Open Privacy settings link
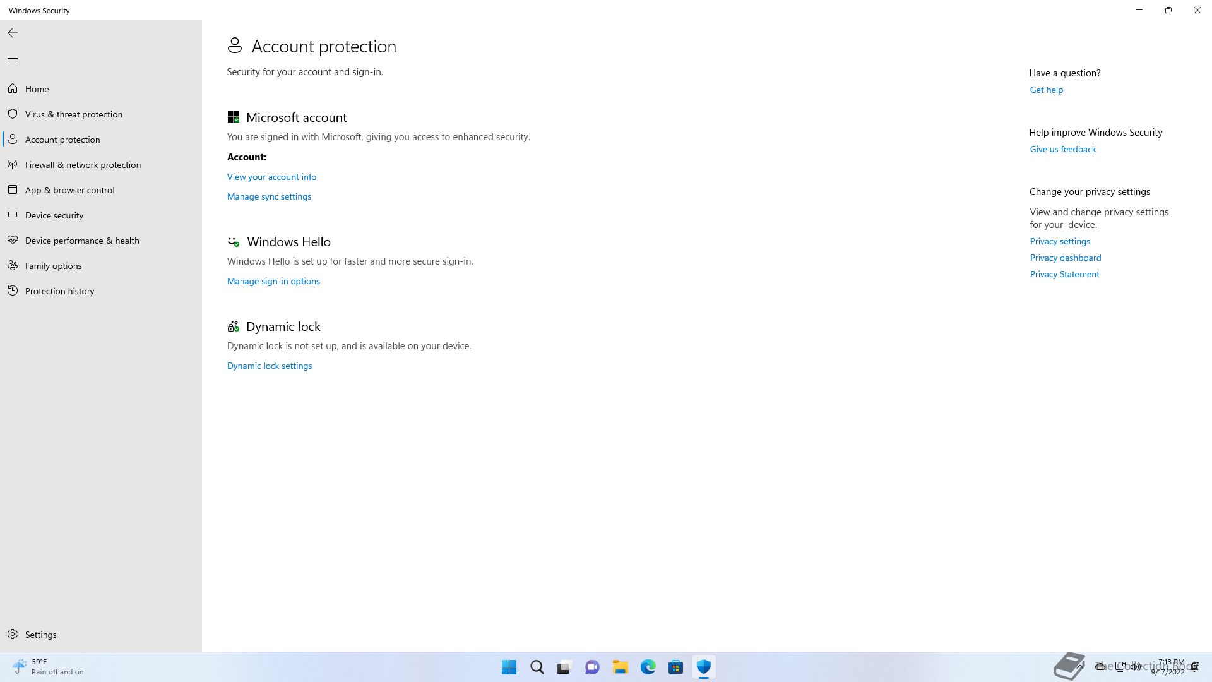Screen dimensions: 1212x682 [x=1060, y=241]
